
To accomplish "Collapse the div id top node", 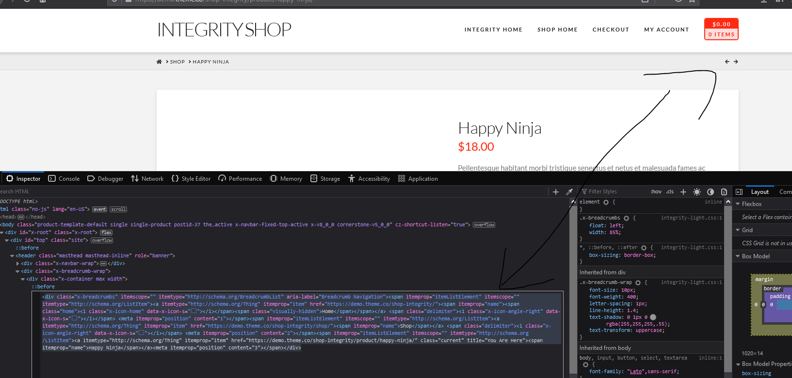I will [x=7, y=240].
